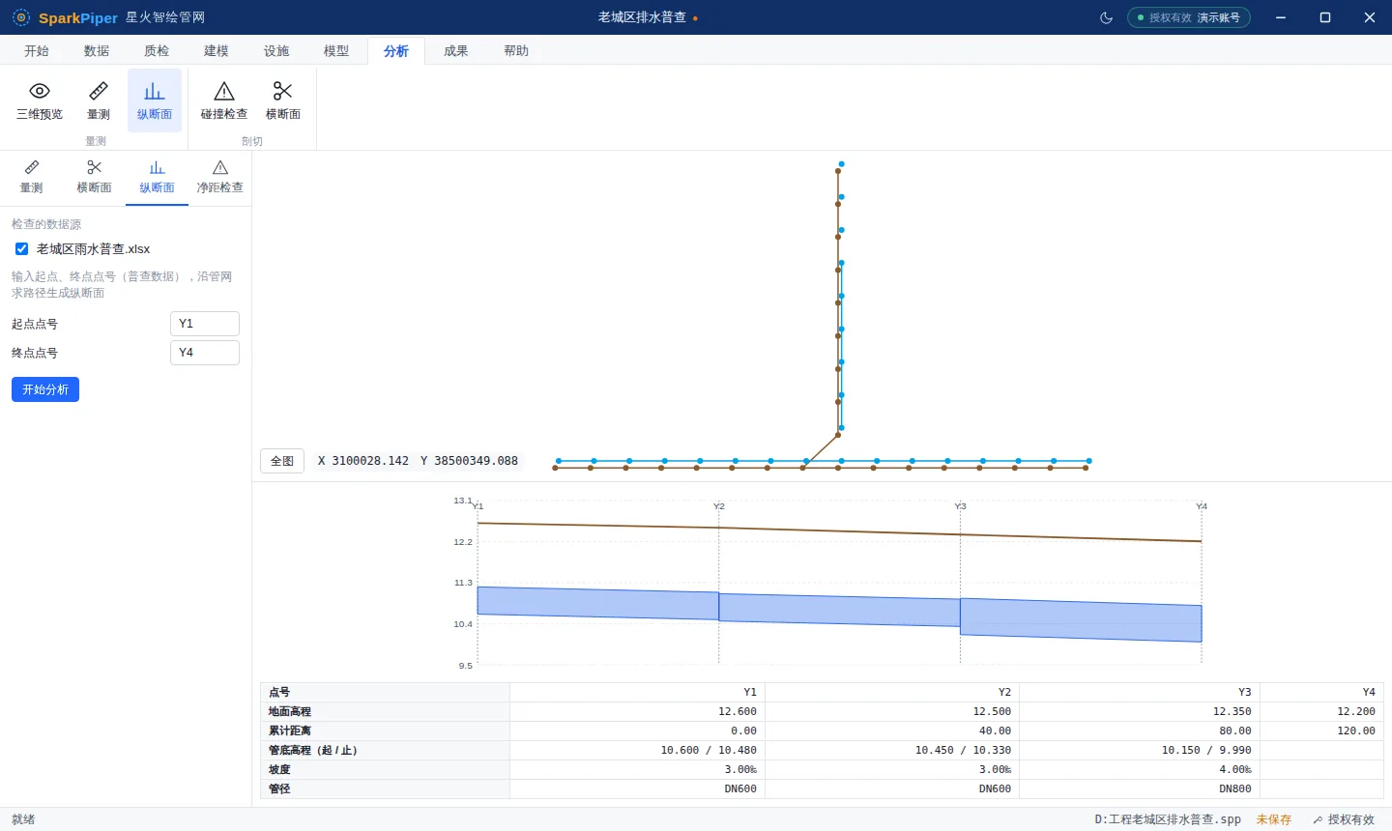The image size is (1392, 831).
Task: Open the 成果 ribbon tab
Action: tap(456, 51)
